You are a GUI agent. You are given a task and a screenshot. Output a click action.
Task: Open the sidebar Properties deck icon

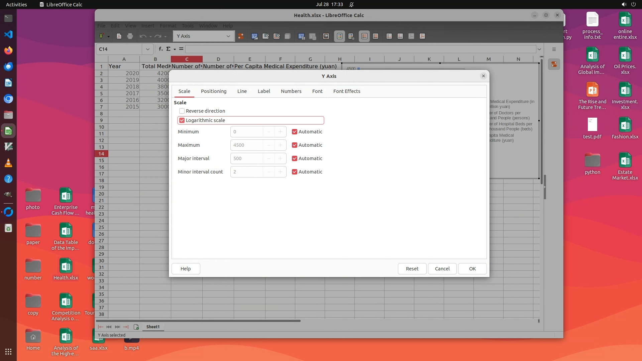[554, 65]
